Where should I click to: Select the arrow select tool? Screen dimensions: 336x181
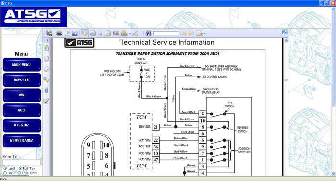[x=100, y=33]
